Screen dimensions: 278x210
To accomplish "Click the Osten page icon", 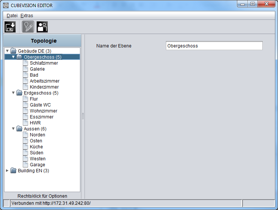I will coord(25,140).
